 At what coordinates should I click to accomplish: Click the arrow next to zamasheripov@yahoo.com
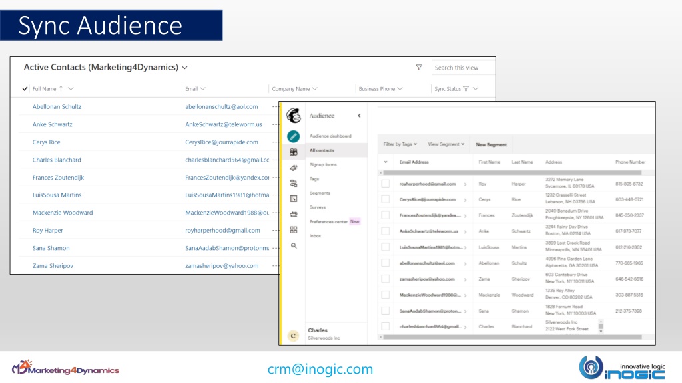pyautogui.click(x=465, y=280)
